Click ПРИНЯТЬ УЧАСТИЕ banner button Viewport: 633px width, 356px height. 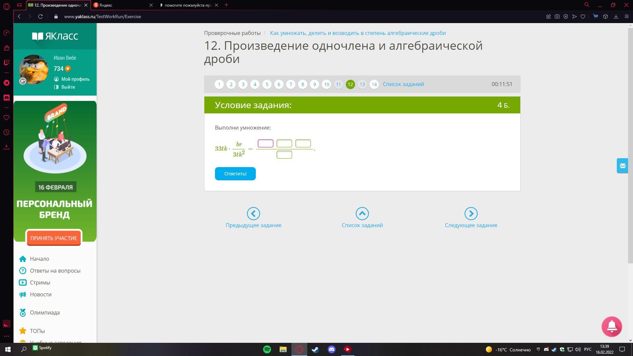(54, 238)
